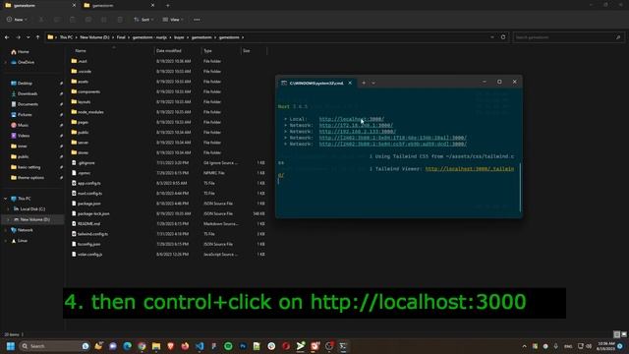This screenshot has height=354, width=629.
Task: Open Visual Studio Code from the taskbar
Action: click(200, 346)
